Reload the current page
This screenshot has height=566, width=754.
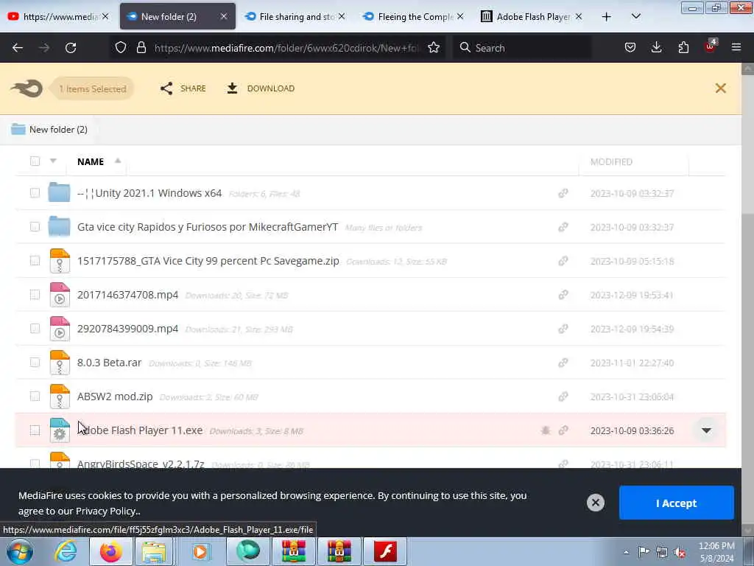(x=71, y=48)
